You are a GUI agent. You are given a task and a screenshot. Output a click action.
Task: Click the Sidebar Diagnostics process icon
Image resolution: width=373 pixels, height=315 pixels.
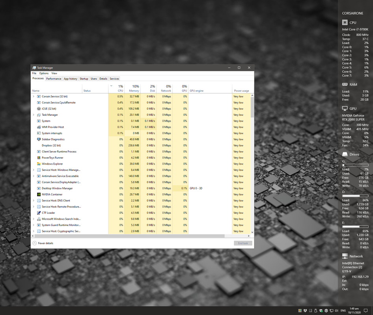click(39, 139)
